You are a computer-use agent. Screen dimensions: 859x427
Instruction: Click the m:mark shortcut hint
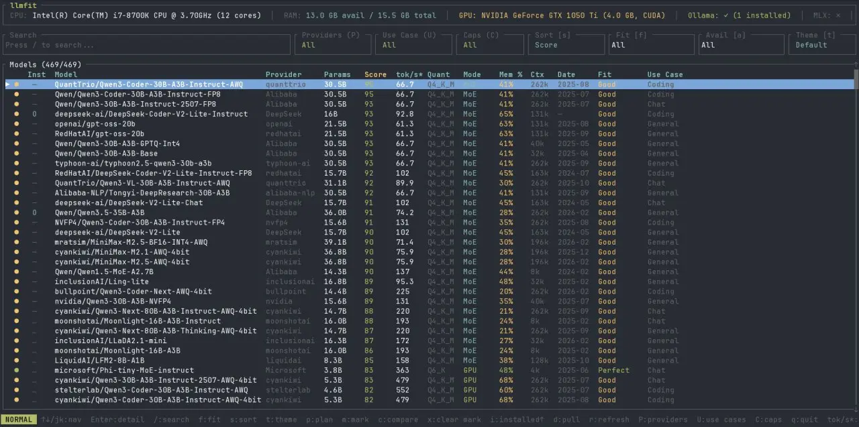[355, 420]
